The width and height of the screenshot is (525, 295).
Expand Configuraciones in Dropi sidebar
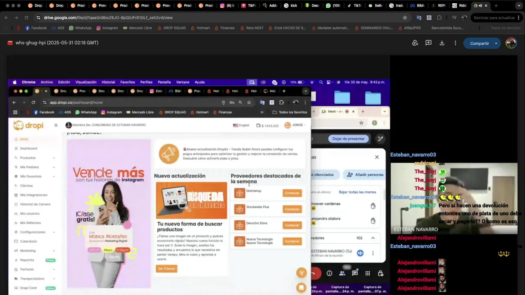pos(54,232)
